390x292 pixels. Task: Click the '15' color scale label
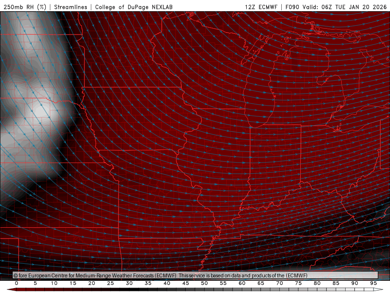tap(73, 283)
